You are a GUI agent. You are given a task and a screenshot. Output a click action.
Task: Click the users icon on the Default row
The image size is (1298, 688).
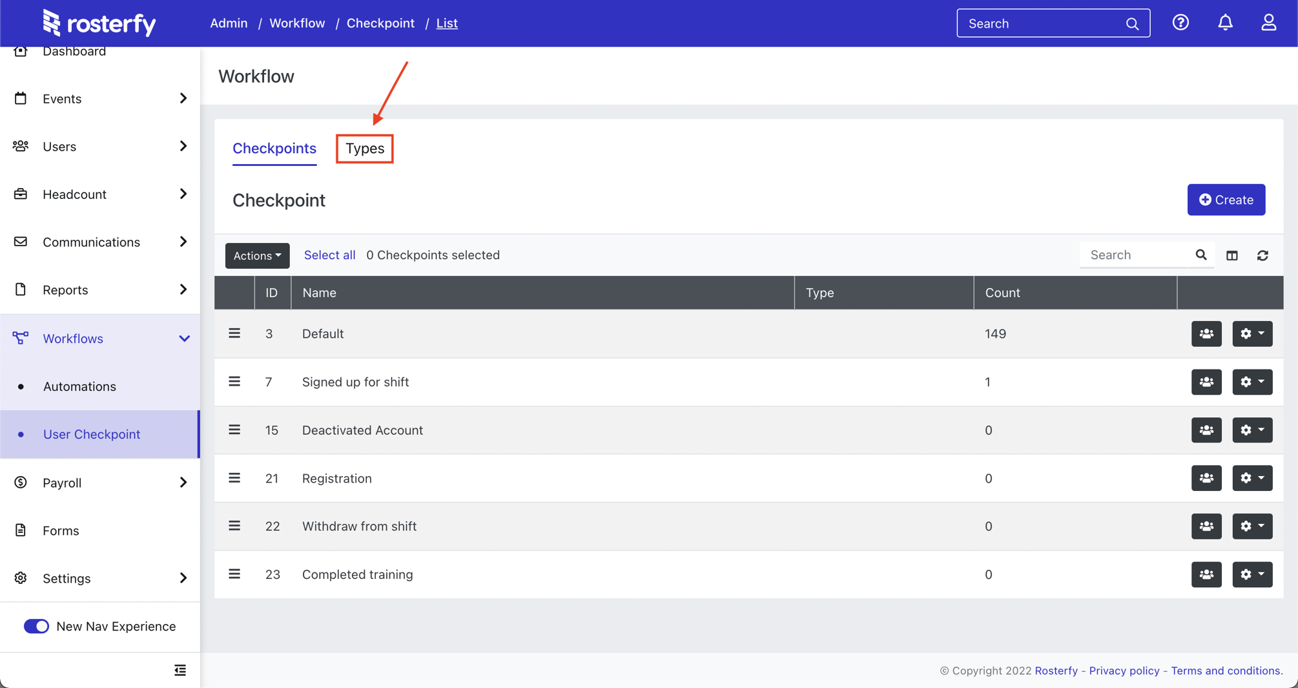1206,333
